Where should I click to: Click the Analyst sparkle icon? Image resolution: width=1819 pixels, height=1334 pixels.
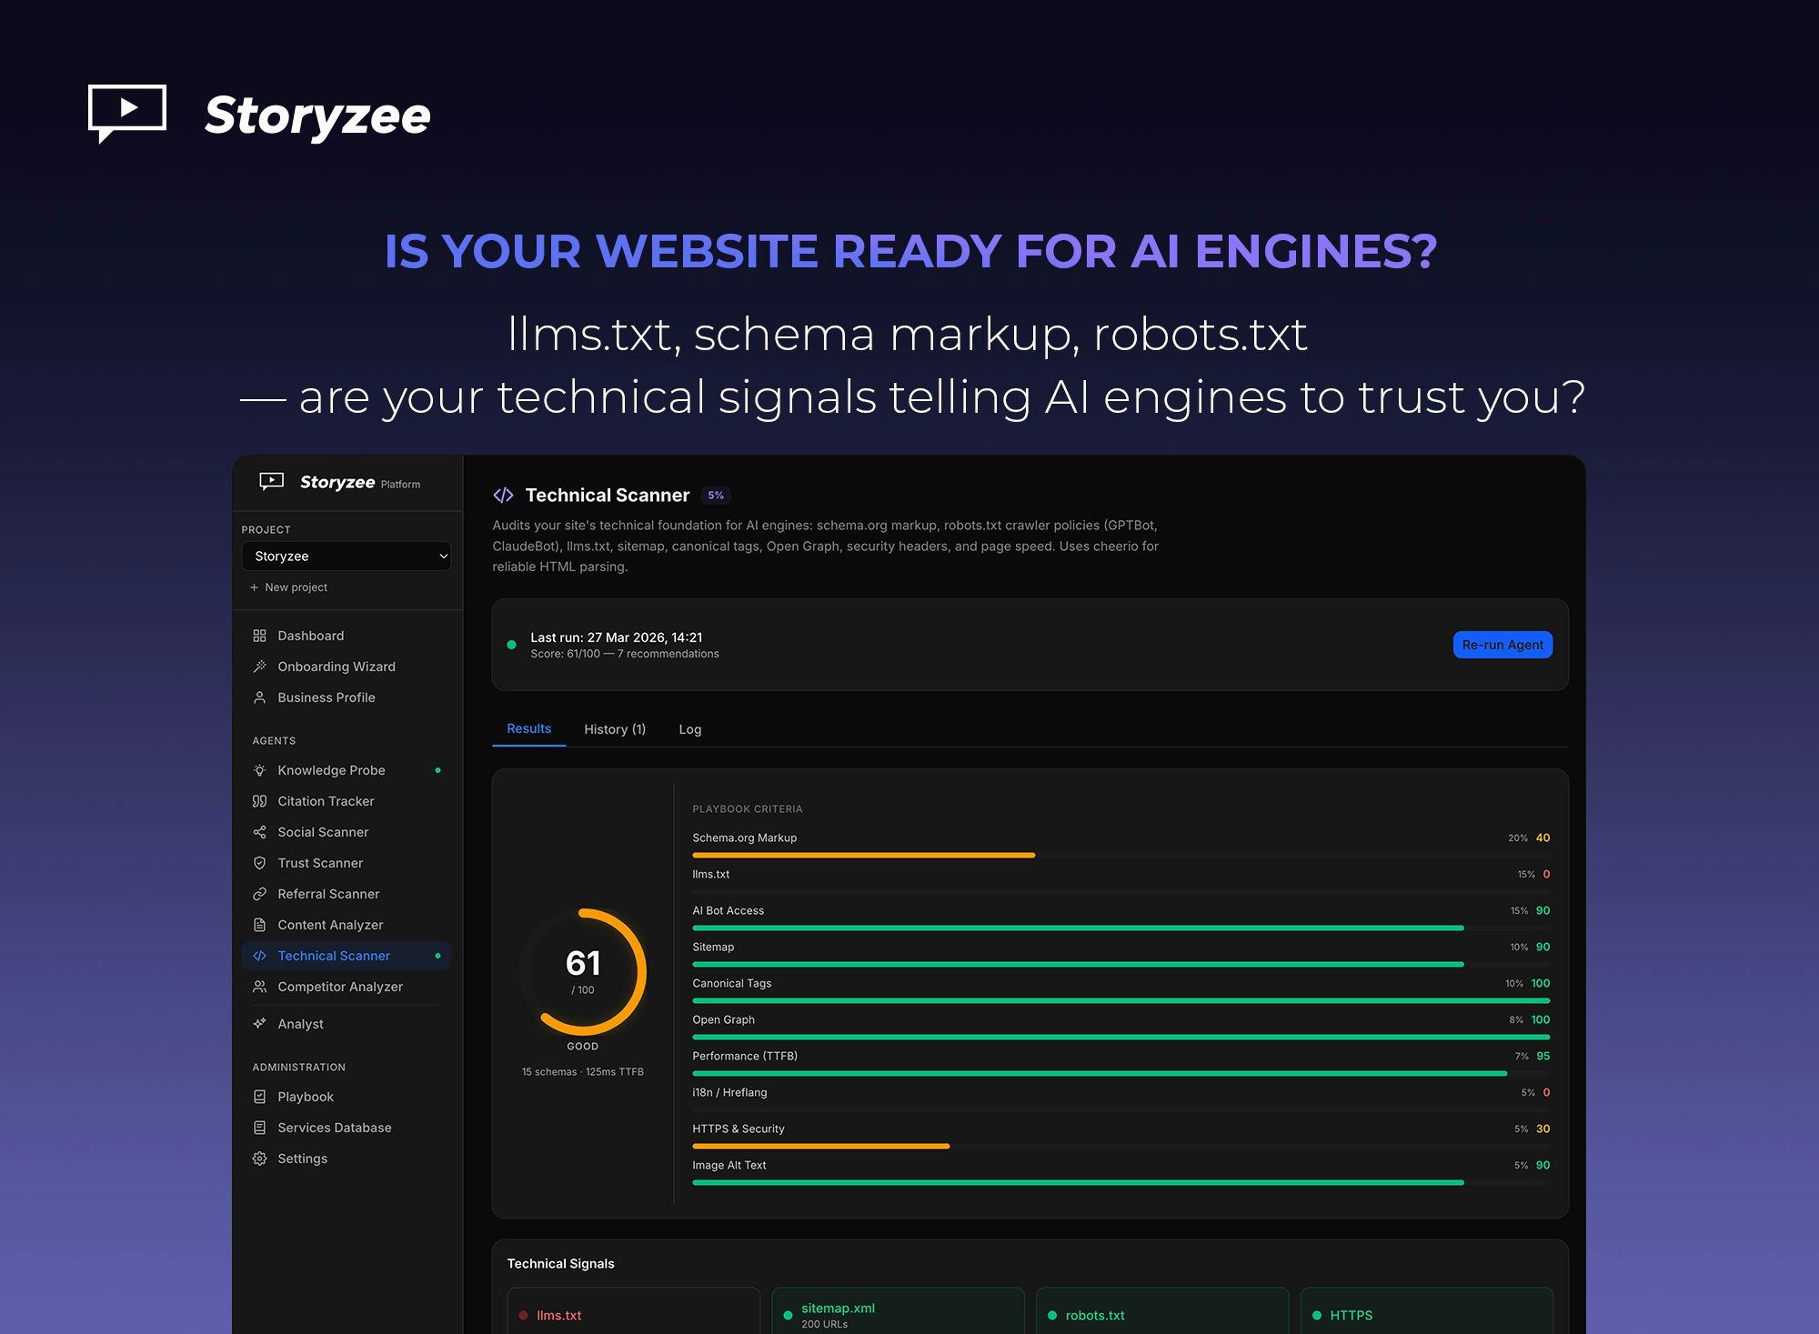point(259,1024)
